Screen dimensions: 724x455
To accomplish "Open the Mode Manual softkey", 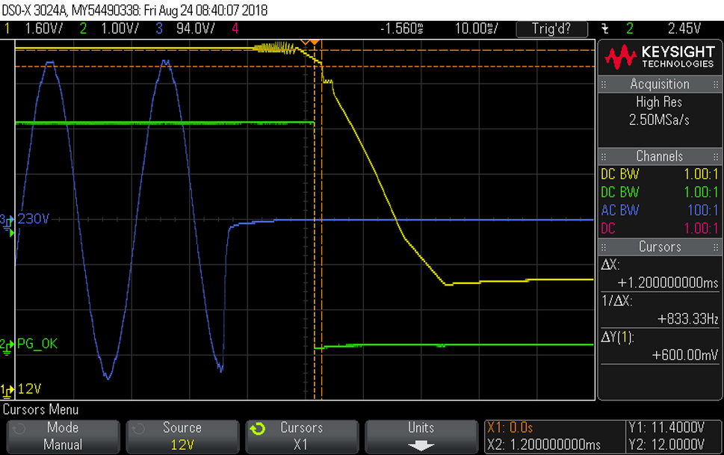I will click(x=63, y=436).
